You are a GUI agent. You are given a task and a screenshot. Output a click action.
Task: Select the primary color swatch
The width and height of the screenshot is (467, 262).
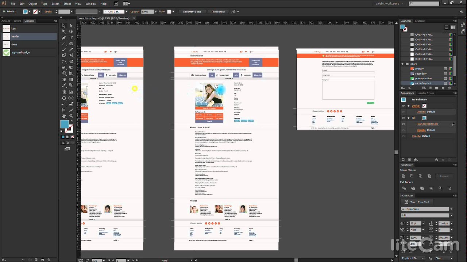419,69
